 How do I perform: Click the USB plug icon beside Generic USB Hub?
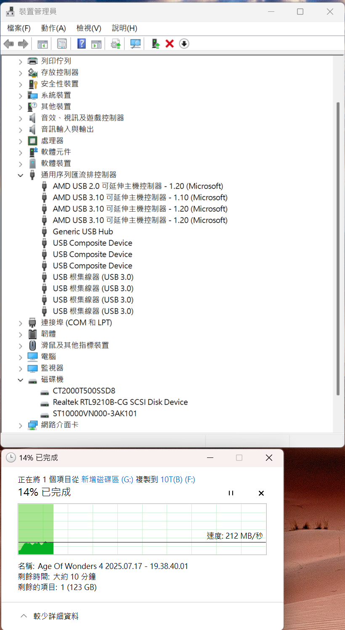click(x=44, y=231)
